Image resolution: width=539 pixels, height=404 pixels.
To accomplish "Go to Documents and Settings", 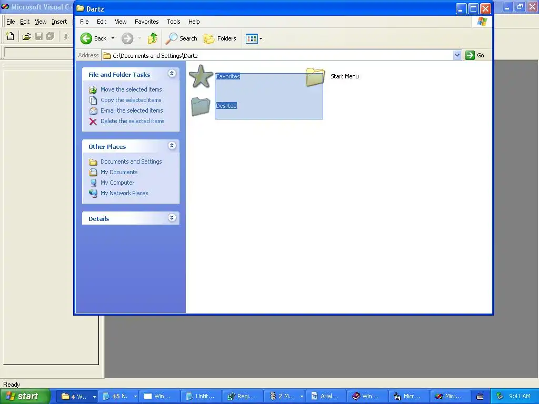I will pyautogui.click(x=131, y=161).
